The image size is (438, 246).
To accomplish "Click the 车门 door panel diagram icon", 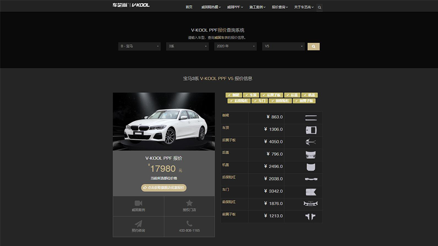I will (311, 191).
